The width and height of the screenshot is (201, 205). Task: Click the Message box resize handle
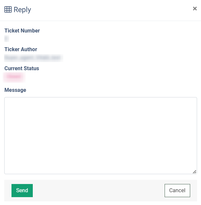[x=194, y=172]
